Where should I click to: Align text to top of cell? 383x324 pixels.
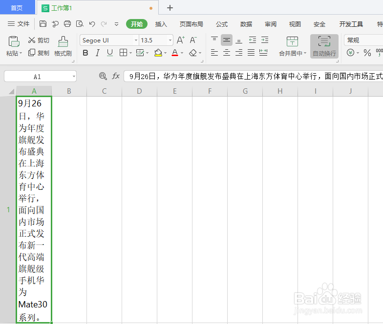[x=214, y=40]
